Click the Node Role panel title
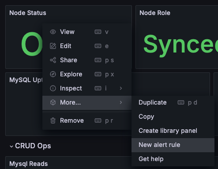 pos(155,13)
